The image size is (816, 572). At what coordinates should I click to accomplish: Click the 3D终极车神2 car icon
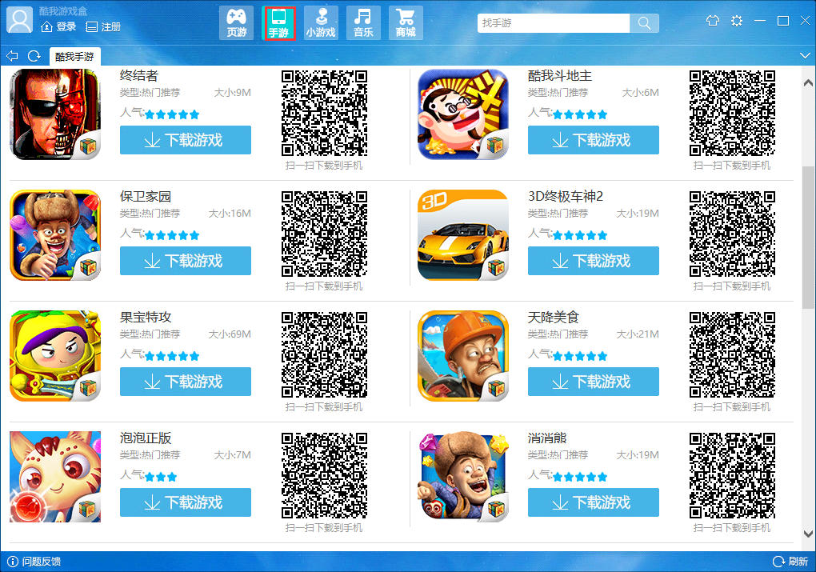pos(463,234)
